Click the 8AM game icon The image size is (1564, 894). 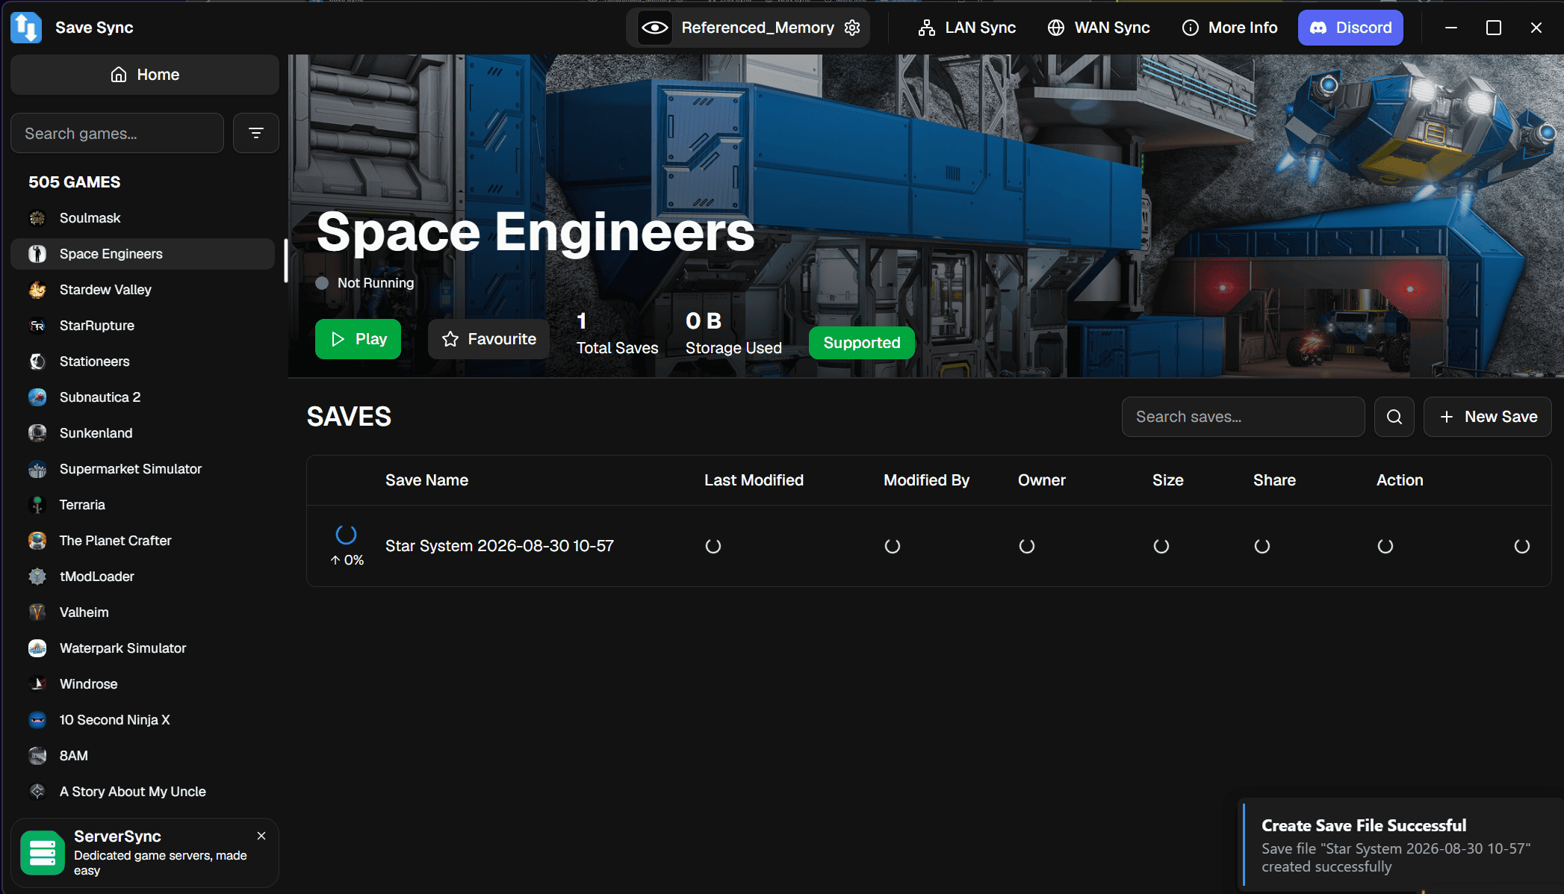click(x=37, y=756)
